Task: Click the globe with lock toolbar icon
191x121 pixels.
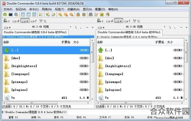Action: pos(16,15)
